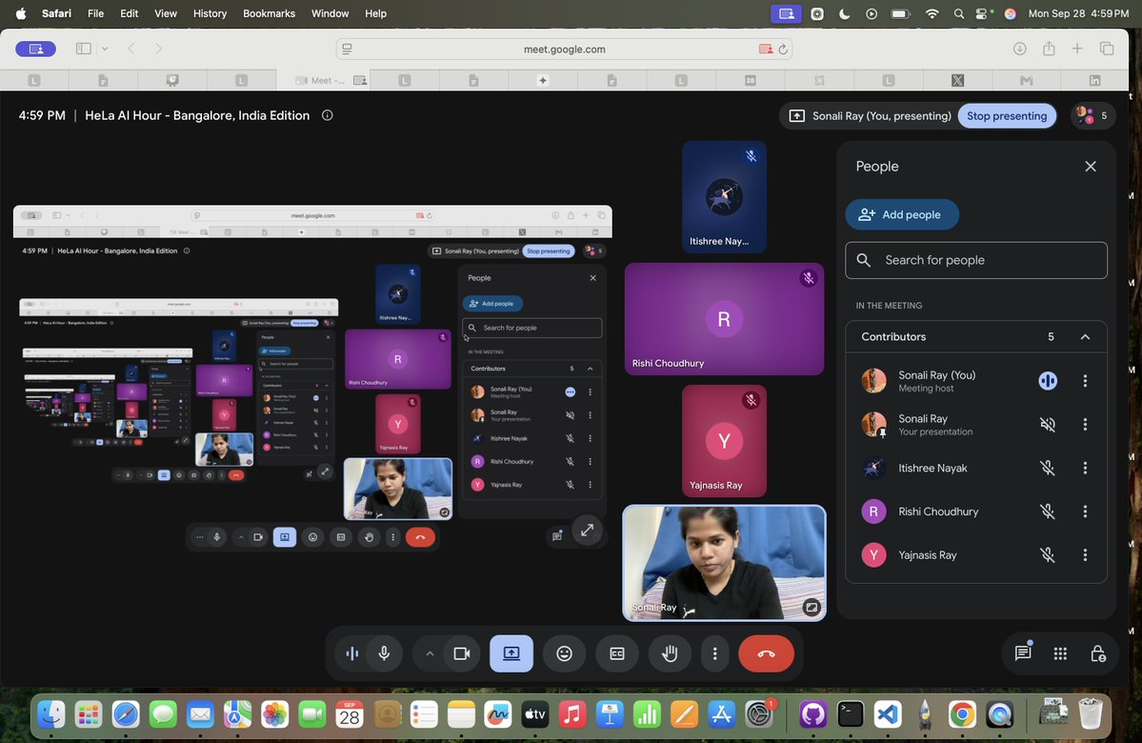Reload the page in Safari

(x=783, y=49)
